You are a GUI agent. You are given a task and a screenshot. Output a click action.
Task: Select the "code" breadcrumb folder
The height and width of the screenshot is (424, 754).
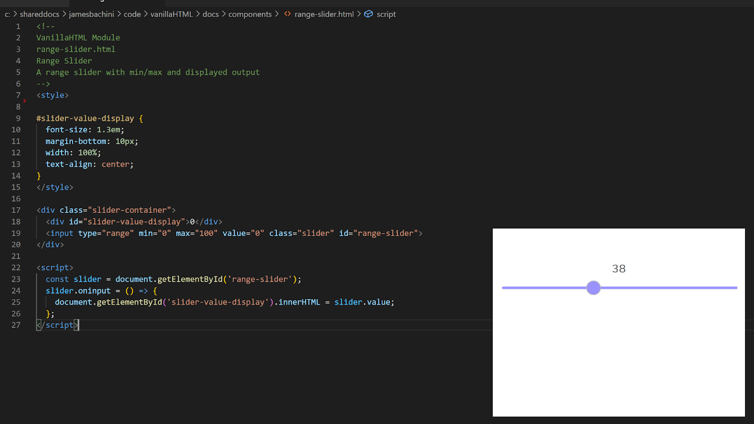[132, 14]
